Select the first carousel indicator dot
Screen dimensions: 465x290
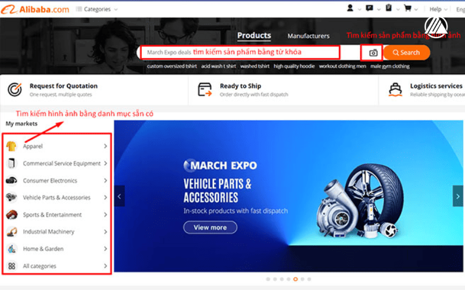pyautogui.click(x=268, y=279)
